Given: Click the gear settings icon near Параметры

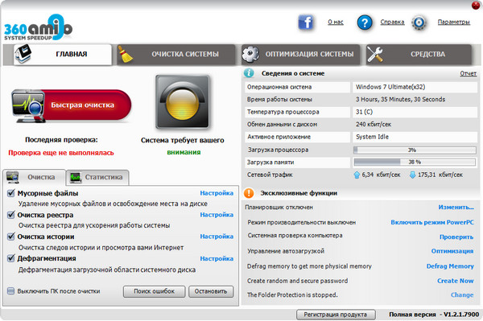Looking at the screenshot, I should pos(419,23).
